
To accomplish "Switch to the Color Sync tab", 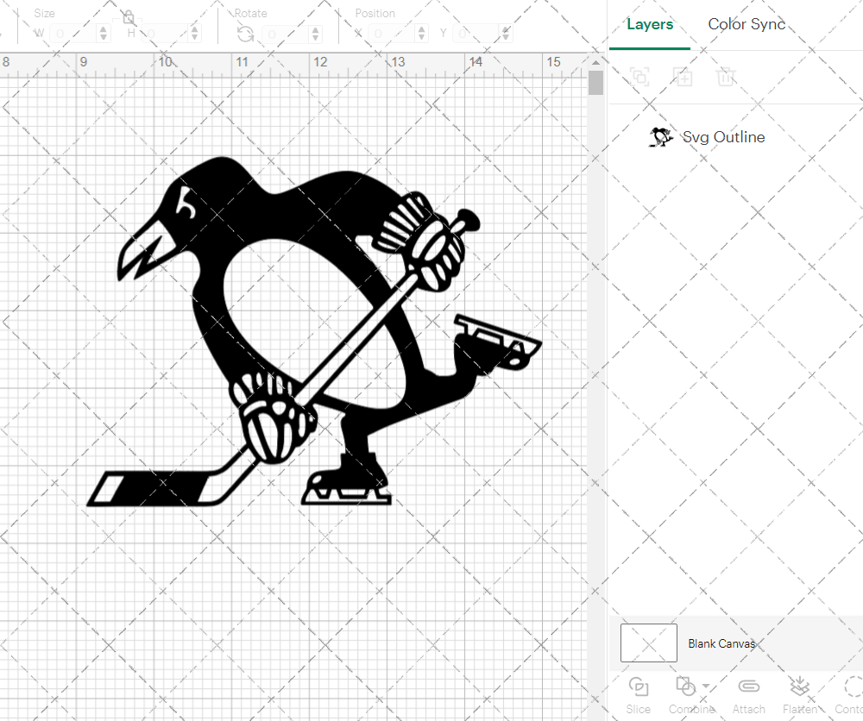I will 746,24.
